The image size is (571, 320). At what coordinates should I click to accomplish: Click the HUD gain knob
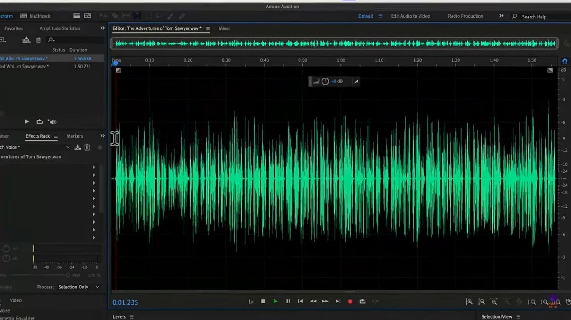click(x=325, y=81)
